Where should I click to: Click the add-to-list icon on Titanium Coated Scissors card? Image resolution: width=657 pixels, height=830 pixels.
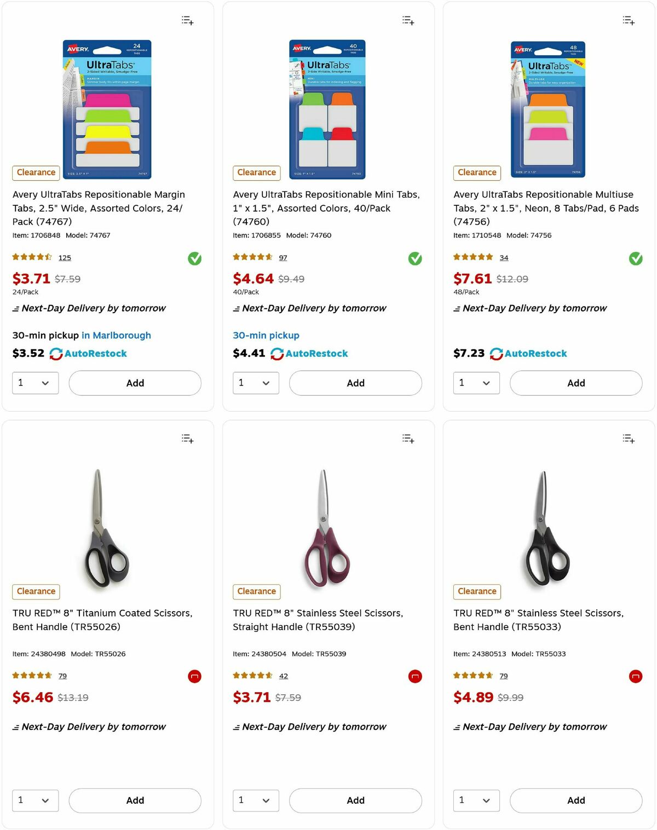[187, 438]
